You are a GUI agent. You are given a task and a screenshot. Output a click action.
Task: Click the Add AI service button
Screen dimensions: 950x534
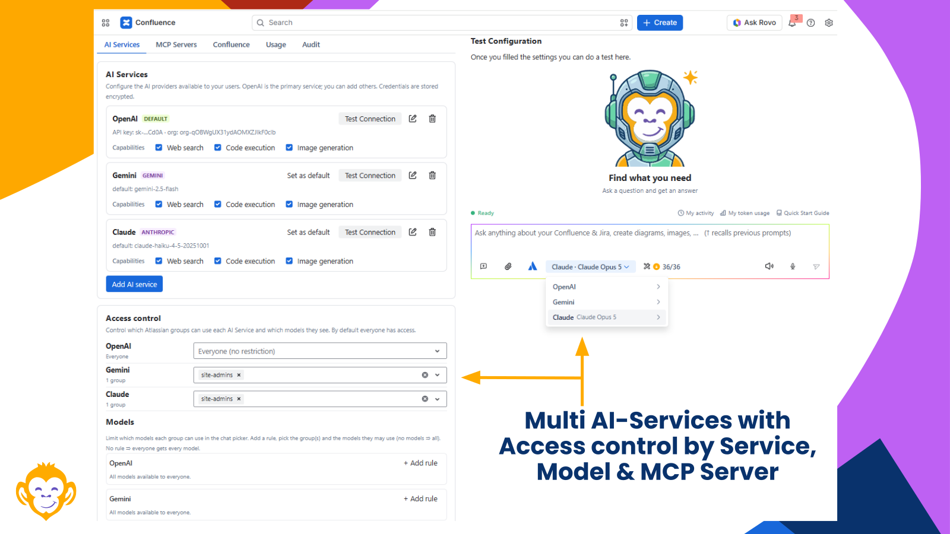134,284
